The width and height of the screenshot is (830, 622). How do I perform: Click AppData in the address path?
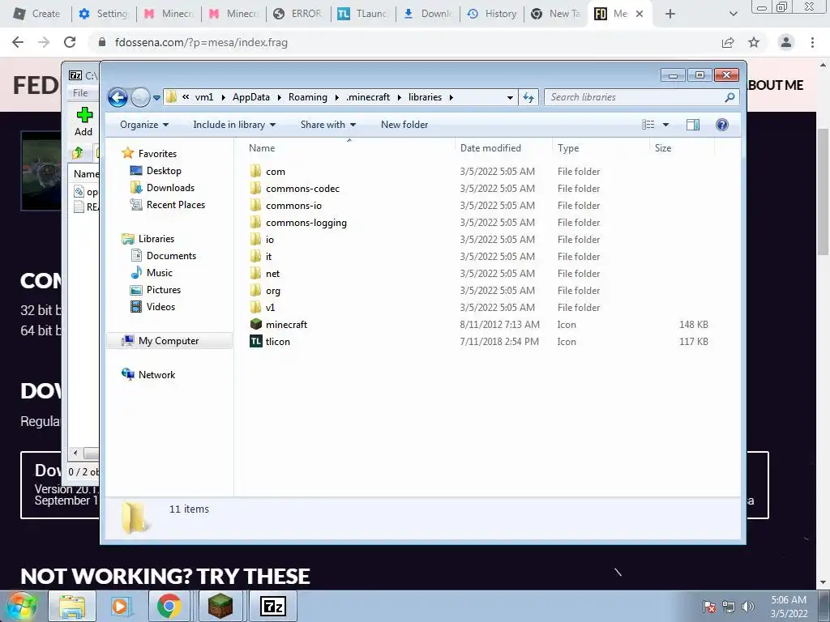251,97
